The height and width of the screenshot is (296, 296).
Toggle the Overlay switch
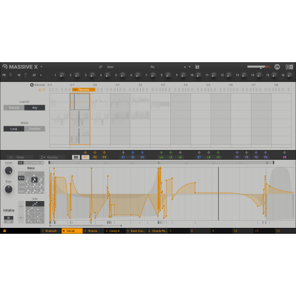tap(37, 163)
